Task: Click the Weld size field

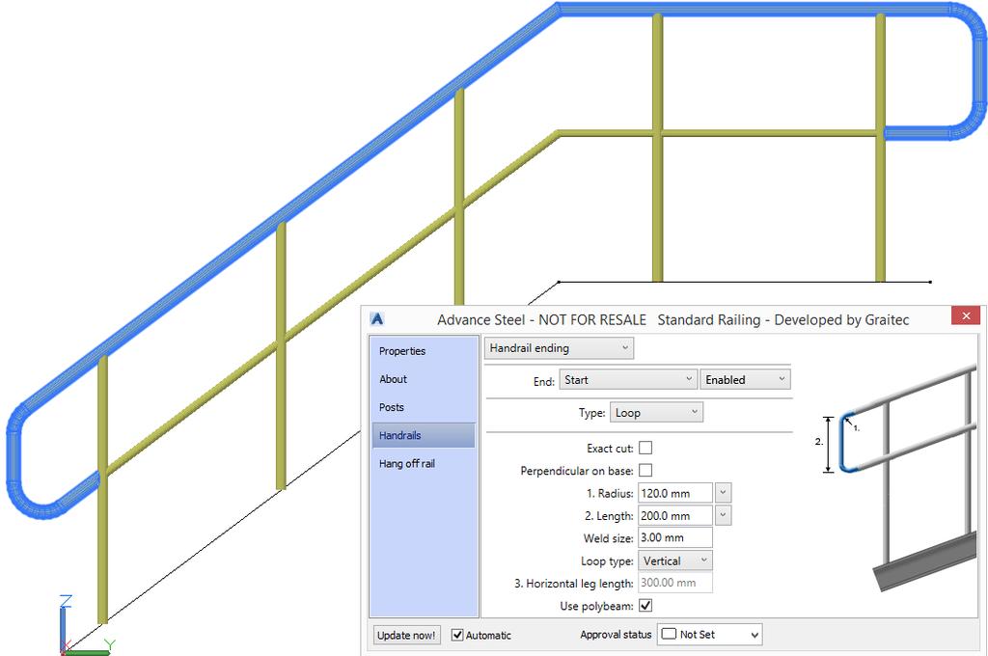Action: (x=675, y=538)
